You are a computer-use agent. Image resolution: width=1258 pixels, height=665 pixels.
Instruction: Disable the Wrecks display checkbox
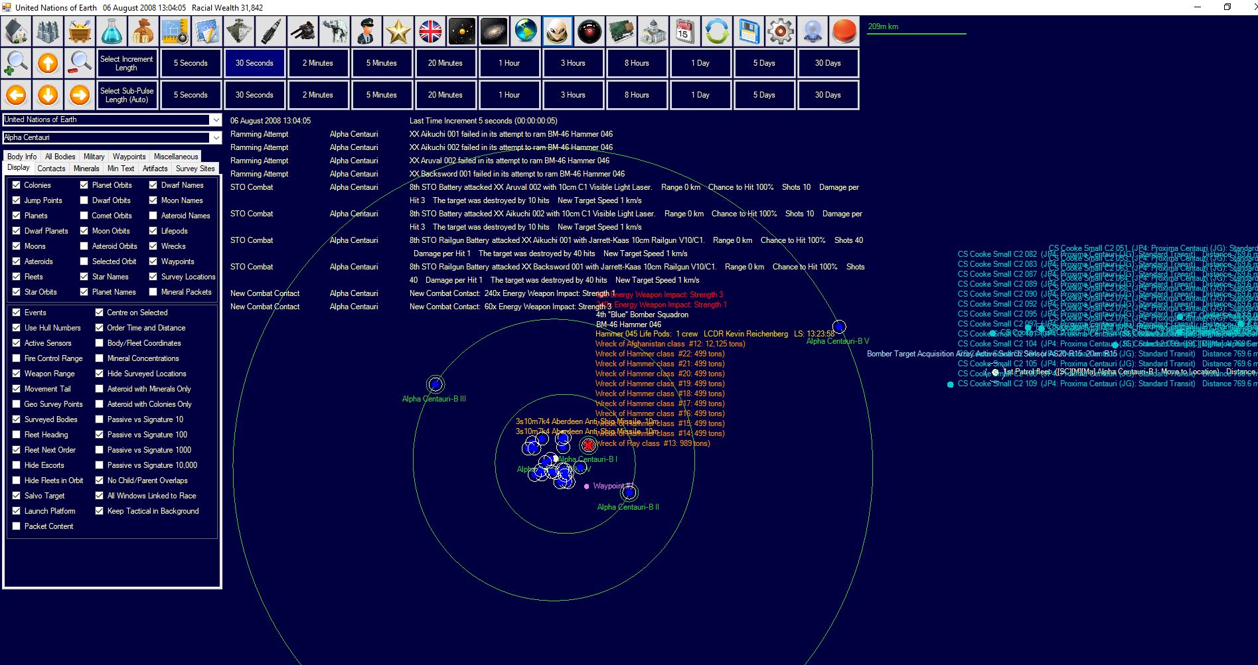click(x=153, y=246)
